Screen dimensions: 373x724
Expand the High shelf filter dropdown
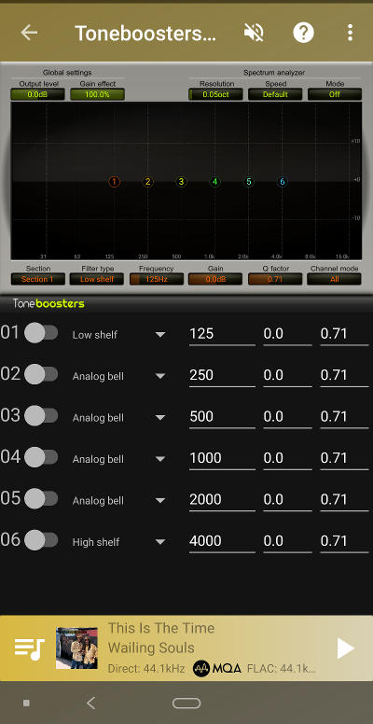click(x=118, y=542)
